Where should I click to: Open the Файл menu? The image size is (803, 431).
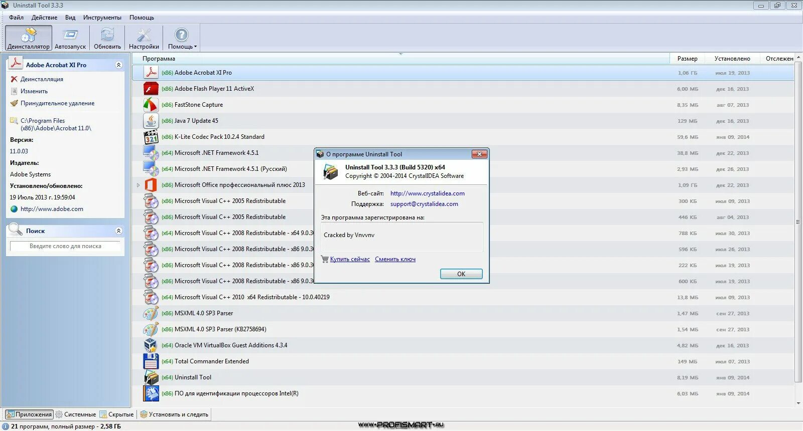pos(16,18)
